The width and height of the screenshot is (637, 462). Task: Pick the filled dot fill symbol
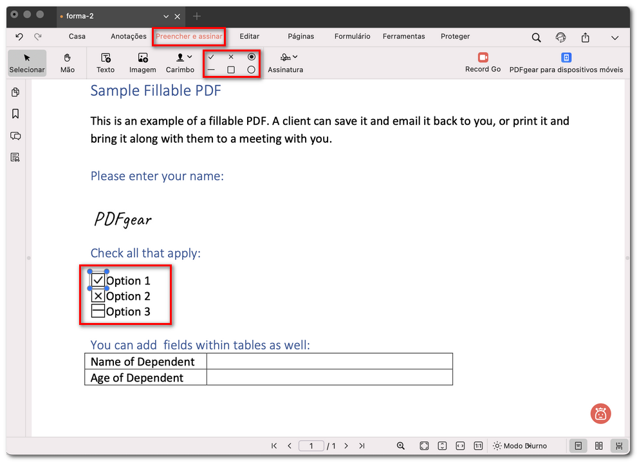coord(252,57)
